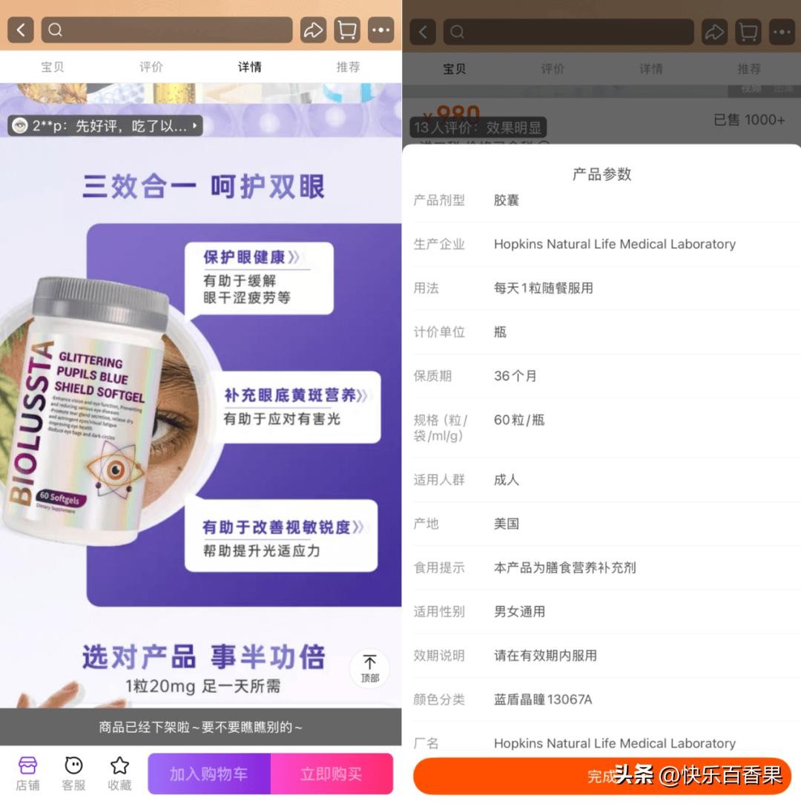Tap the back arrow on the left screen
Viewport: 801px width, 804px height.
pos(21,30)
